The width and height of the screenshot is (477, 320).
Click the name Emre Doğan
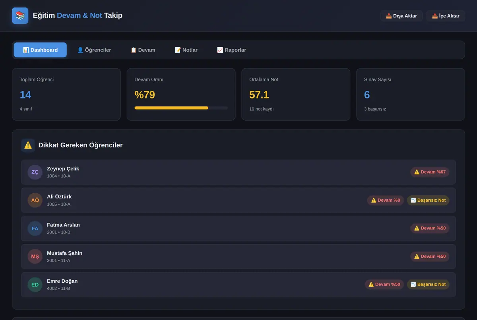tap(62, 281)
